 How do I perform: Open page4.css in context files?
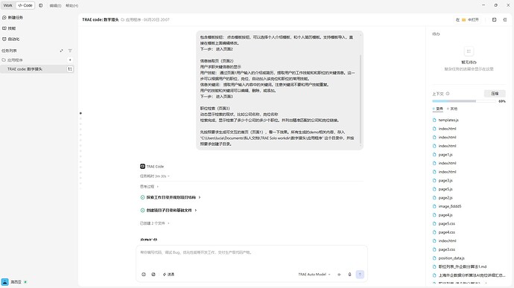click(x=446, y=232)
